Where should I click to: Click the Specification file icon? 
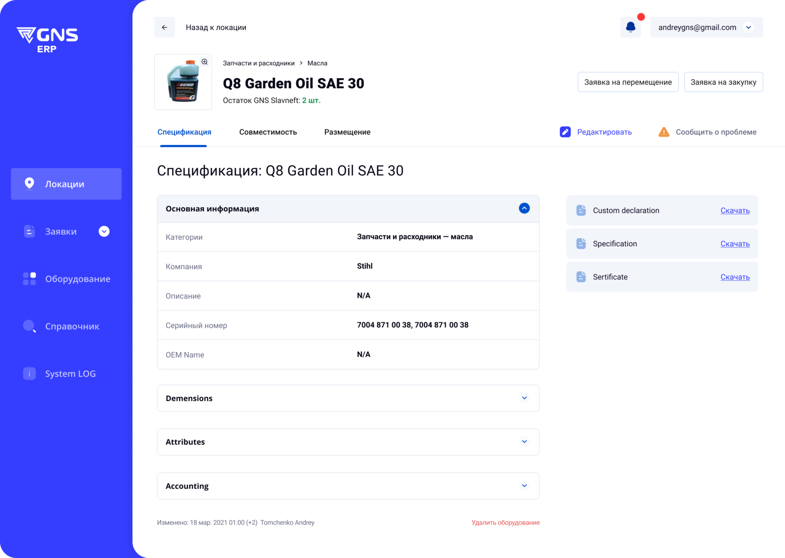pyautogui.click(x=581, y=243)
